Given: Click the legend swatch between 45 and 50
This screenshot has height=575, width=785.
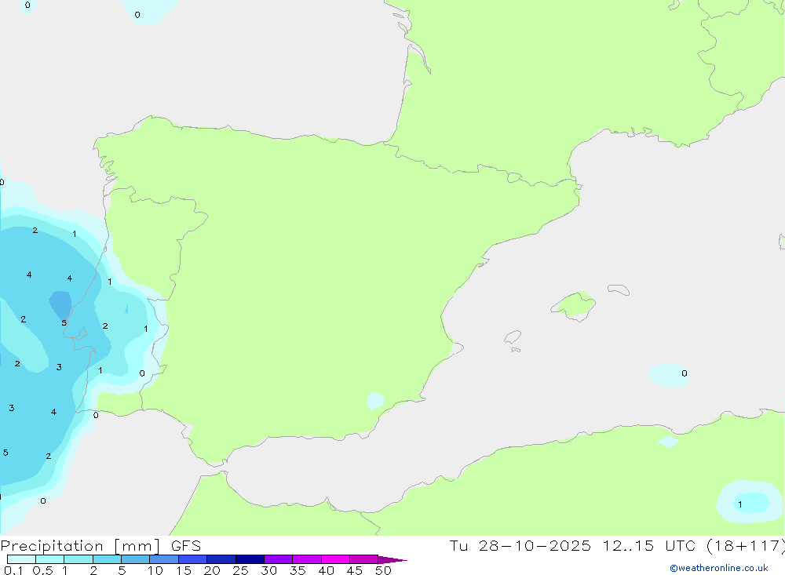Looking at the screenshot, I should [363, 559].
